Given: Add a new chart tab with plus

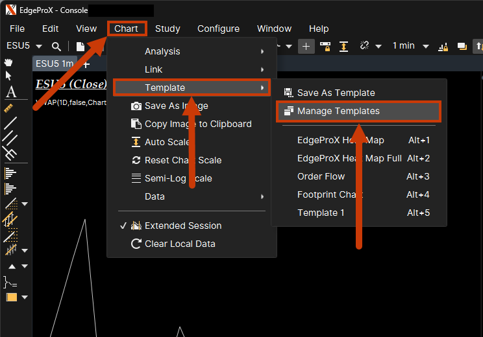Looking at the screenshot, I should coord(86,64).
